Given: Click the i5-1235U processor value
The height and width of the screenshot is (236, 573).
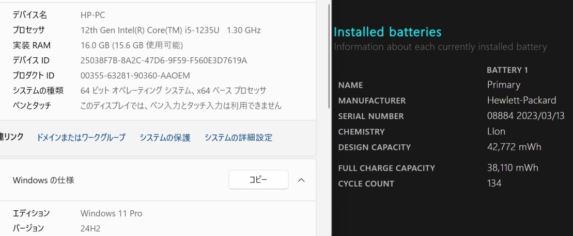Looking at the screenshot, I should point(171,30).
